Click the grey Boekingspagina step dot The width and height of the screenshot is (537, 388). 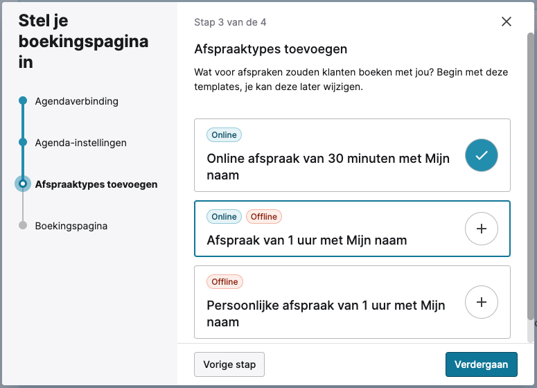(x=23, y=226)
